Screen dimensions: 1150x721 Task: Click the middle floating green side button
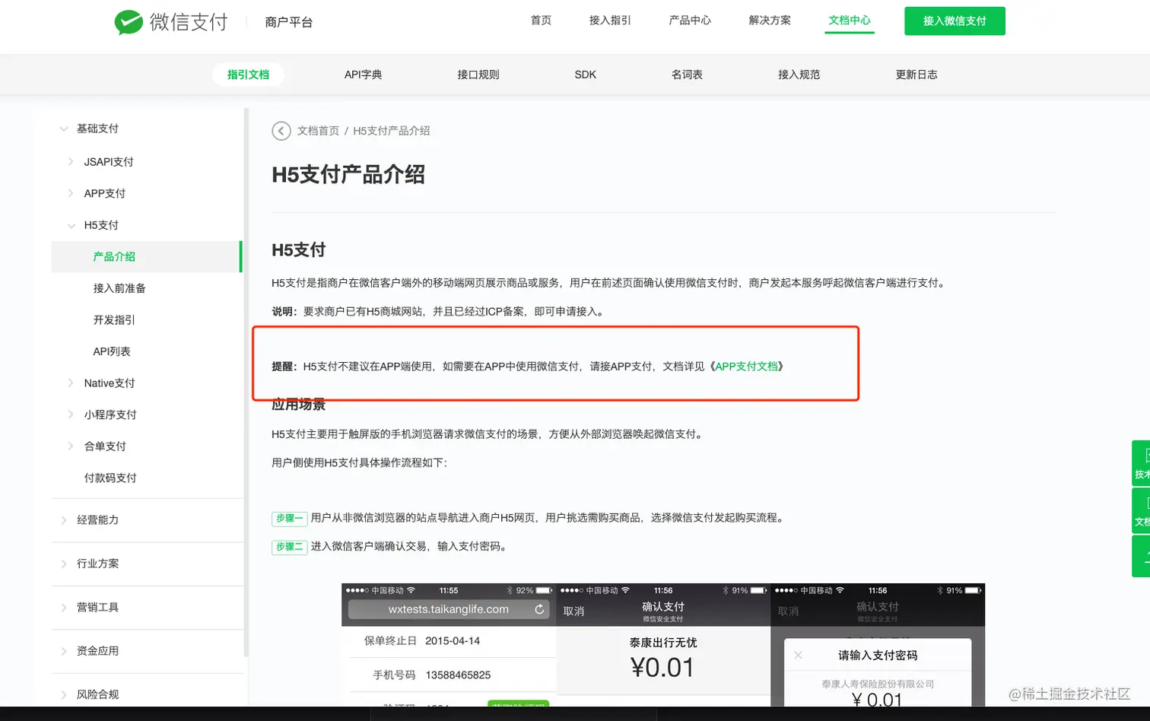coord(1141,510)
